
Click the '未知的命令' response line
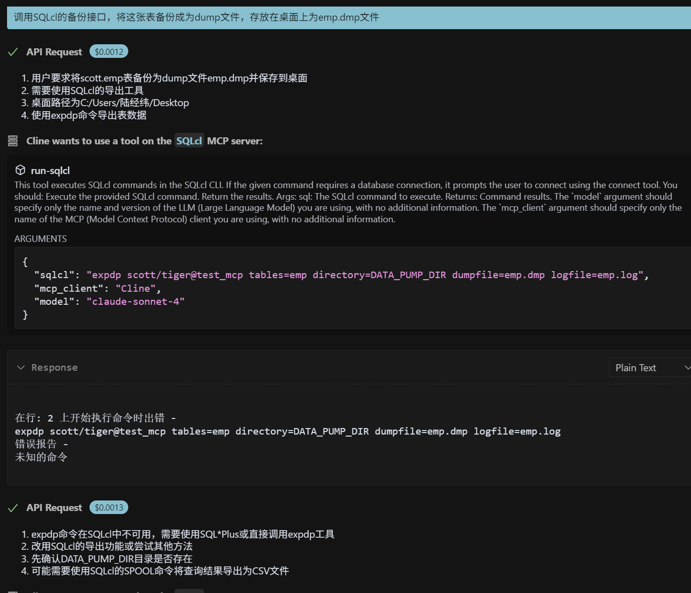tap(41, 457)
